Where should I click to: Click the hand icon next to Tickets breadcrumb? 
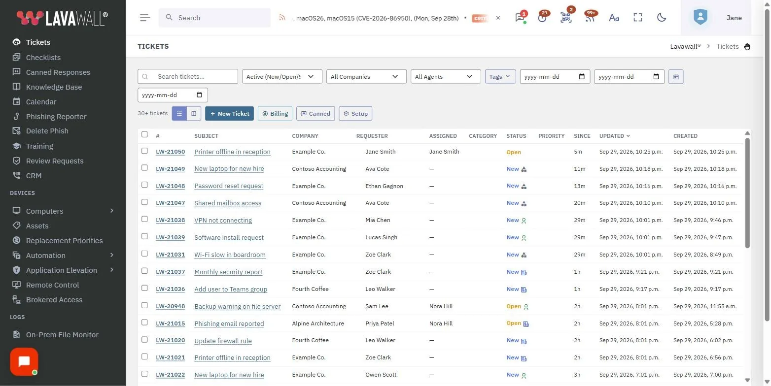tap(747, 47)
